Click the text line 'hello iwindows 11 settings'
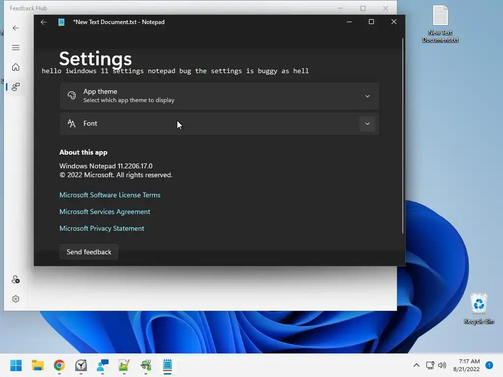Screen dimensions: 503x377 coord(93,71)
